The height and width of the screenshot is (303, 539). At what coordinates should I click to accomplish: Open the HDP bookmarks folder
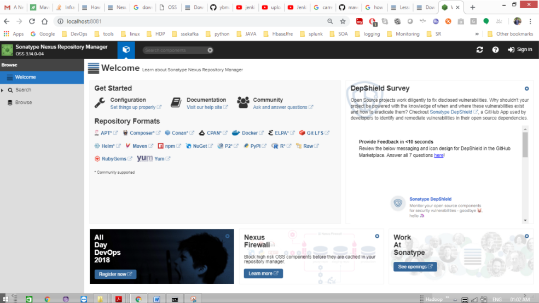click(156, 34)
